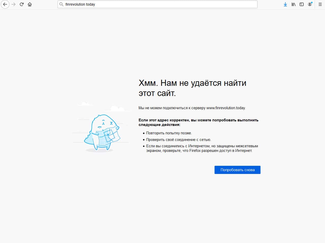This screenshot has height=243, width=325.
Task: Click the lost mascot holding a map
Action: (x=102, y=133)
